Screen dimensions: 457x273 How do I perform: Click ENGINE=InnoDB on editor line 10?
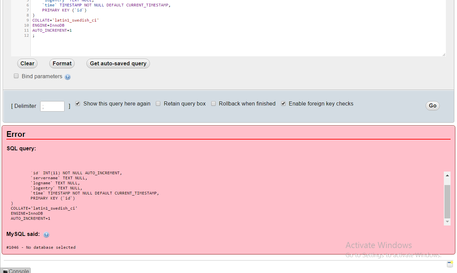(48, 25)
